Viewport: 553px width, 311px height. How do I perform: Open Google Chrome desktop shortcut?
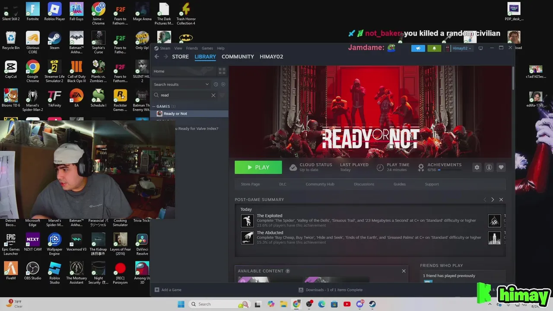(32, 71)
